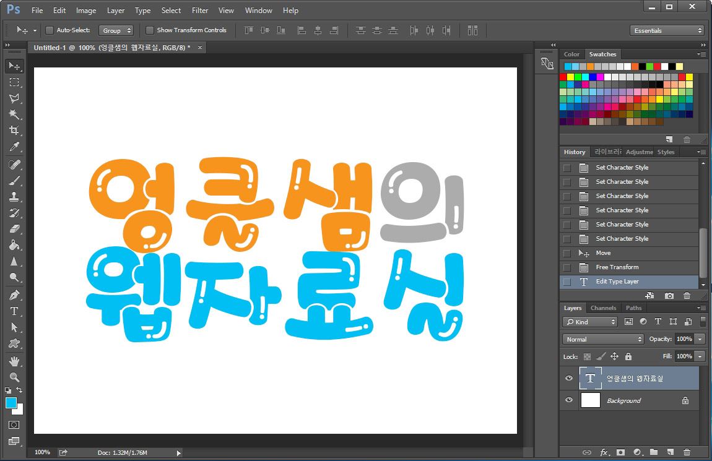Open the Type menu
The height and width of the screenshot is (461, 712).
[142, 11]
